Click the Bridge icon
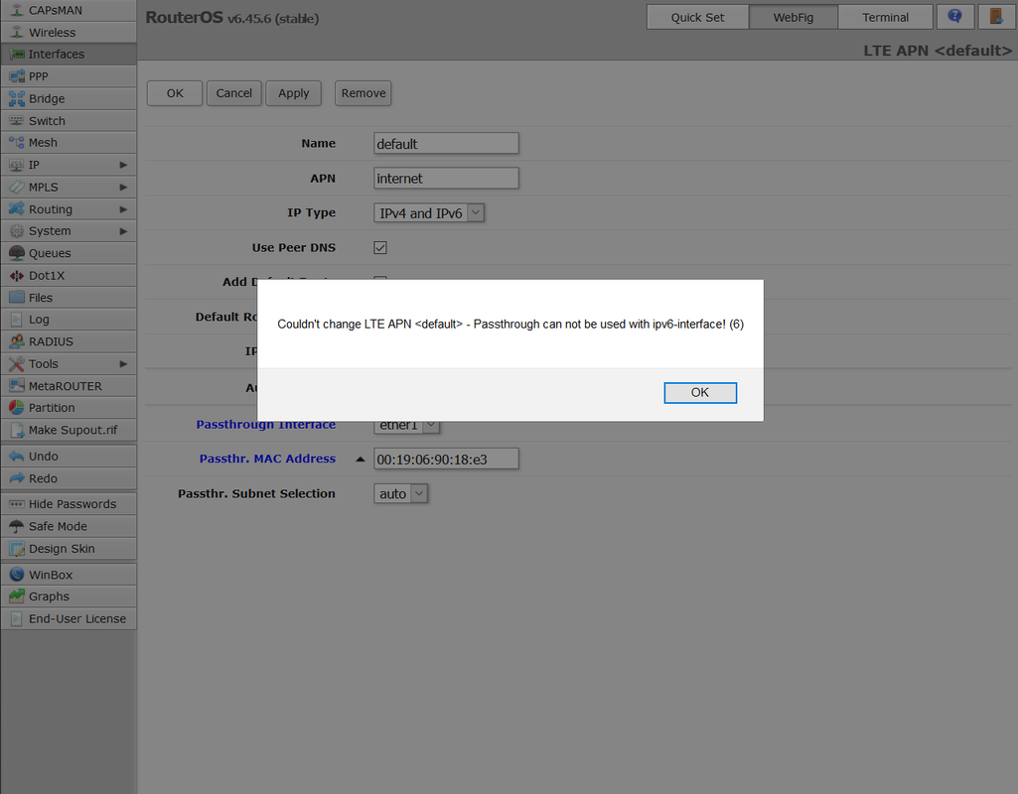Viewport: 1018px width, 794px height. coord(17,98)
